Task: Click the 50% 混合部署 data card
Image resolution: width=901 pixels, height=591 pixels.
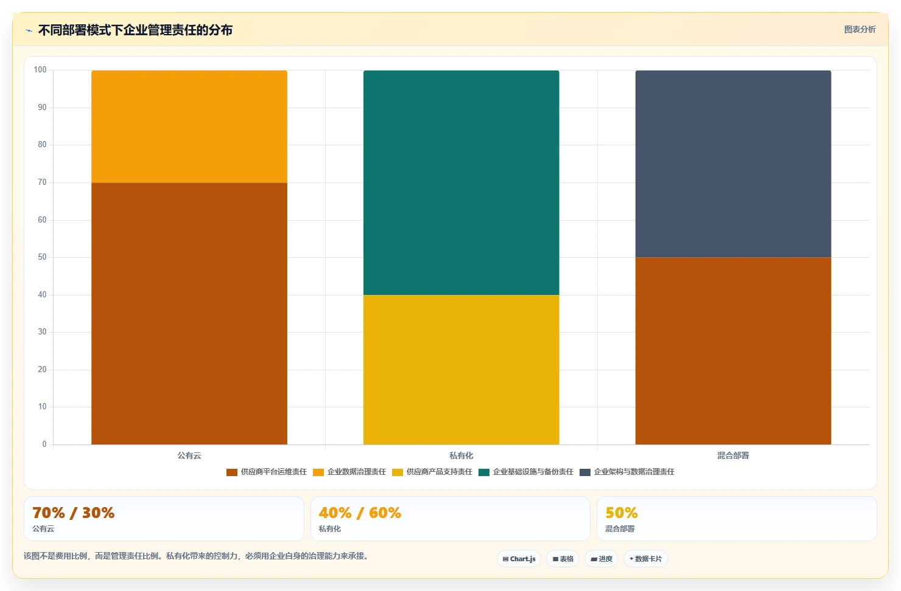Action: point(737,519)
